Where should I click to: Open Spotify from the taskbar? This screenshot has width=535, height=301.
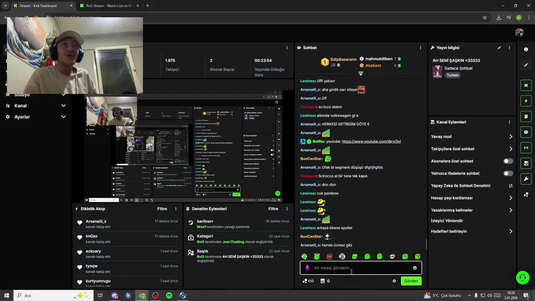pos(169,296)
